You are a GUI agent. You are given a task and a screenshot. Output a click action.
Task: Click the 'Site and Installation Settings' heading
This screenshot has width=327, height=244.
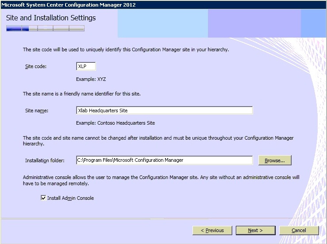51,18
